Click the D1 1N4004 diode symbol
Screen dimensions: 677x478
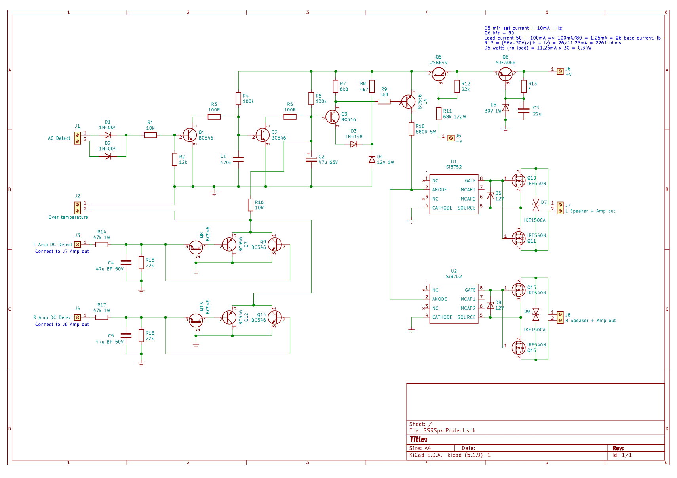108,135
